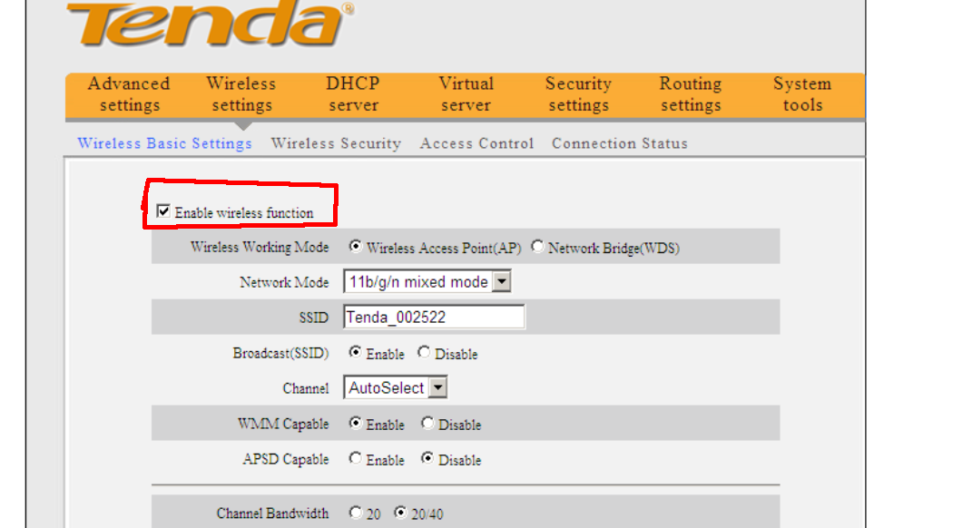972x528 pixels.
Task: Click the APSD Capable label
Action: click(x=286, y=459)
